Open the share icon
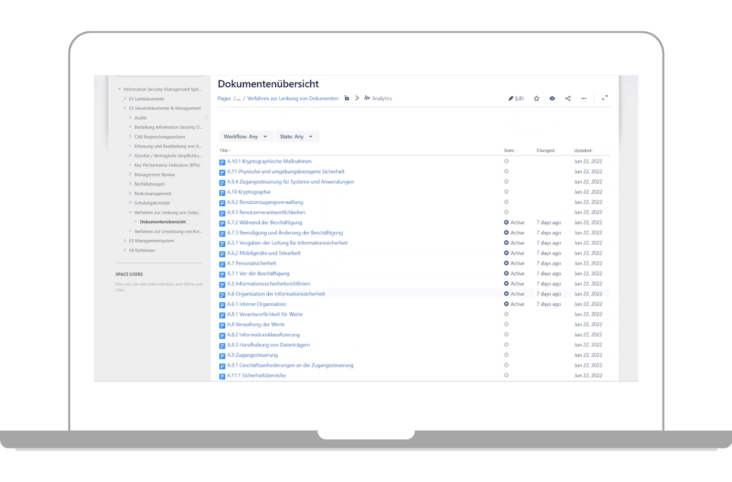 [568, 98]
